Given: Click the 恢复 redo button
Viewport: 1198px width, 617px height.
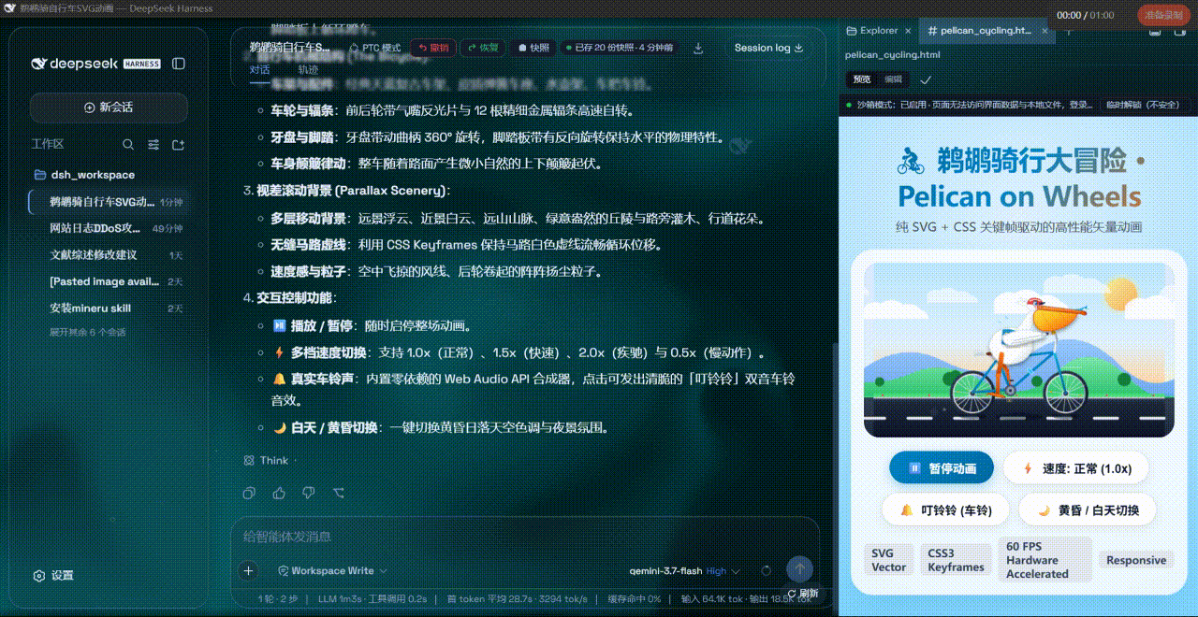Looking at the screenshot, I should [x=483, y=48].
